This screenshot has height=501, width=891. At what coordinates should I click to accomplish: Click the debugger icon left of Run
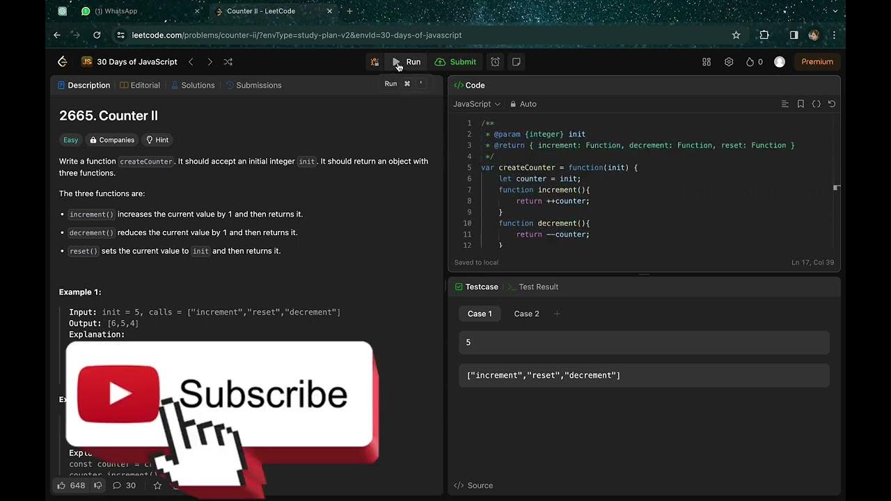click(x=374, y=62)
